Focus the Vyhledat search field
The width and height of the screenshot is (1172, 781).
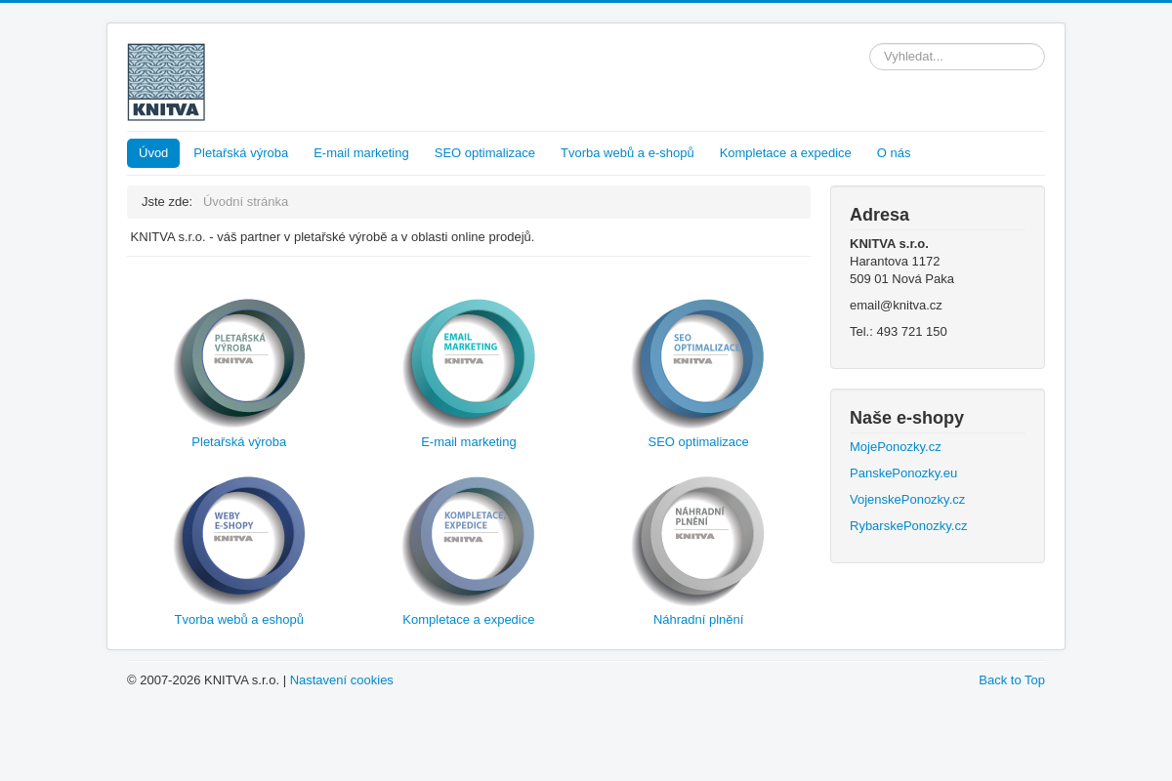coord(956,57)
